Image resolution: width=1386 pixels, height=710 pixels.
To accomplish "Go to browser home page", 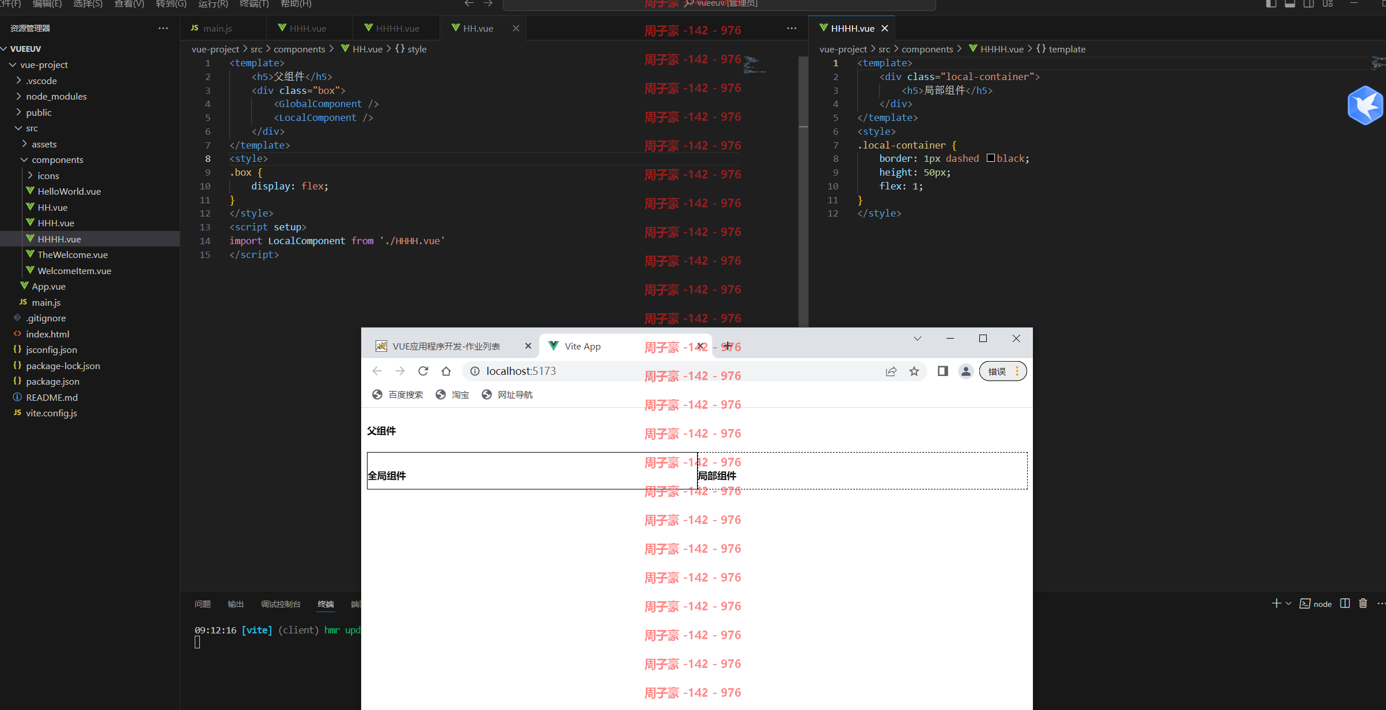I will (446, 371).
